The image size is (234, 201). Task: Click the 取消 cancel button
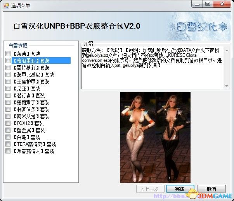click(211, 189)
